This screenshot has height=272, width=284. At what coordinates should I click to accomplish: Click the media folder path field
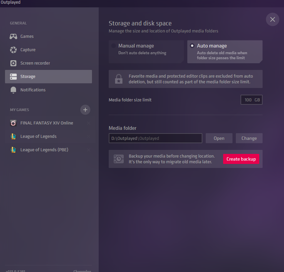[156, 139]
